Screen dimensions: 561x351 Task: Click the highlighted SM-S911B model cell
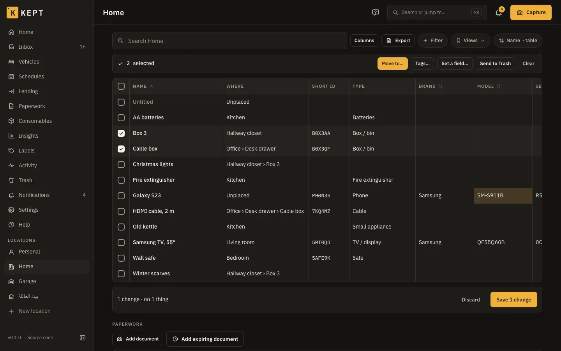[x=503, y=196]
